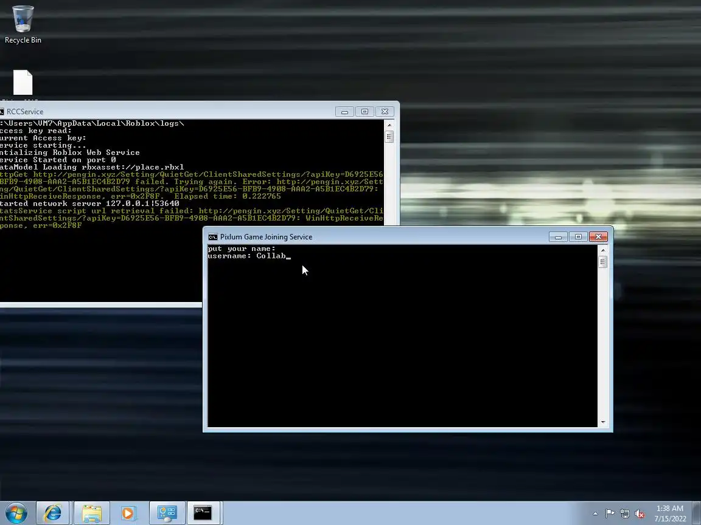This screenshot has width=701, height=525.
Task: Click the date 7/15/2022 in tray
Action: [670, 519]
